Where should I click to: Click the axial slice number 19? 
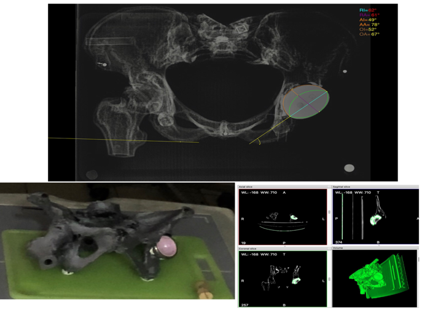pos(243,243)
